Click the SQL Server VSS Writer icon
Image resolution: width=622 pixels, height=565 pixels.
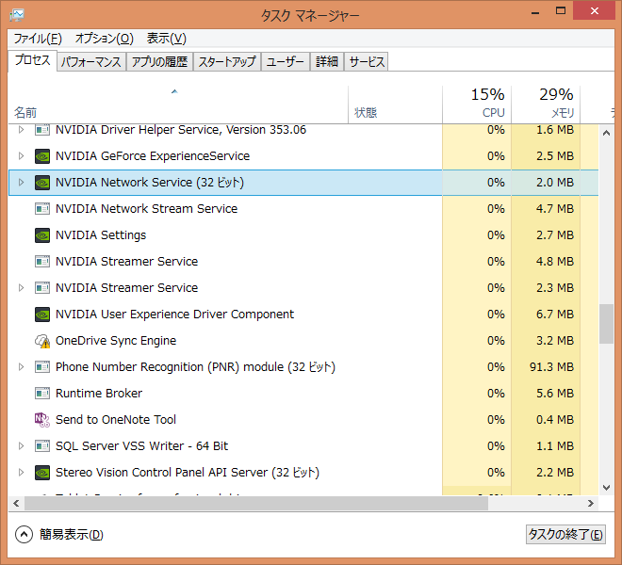(42, 446)
